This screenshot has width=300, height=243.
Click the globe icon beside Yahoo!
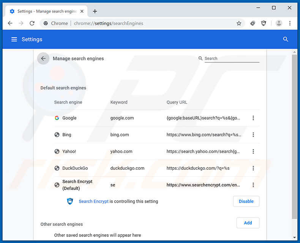(57, 151)
